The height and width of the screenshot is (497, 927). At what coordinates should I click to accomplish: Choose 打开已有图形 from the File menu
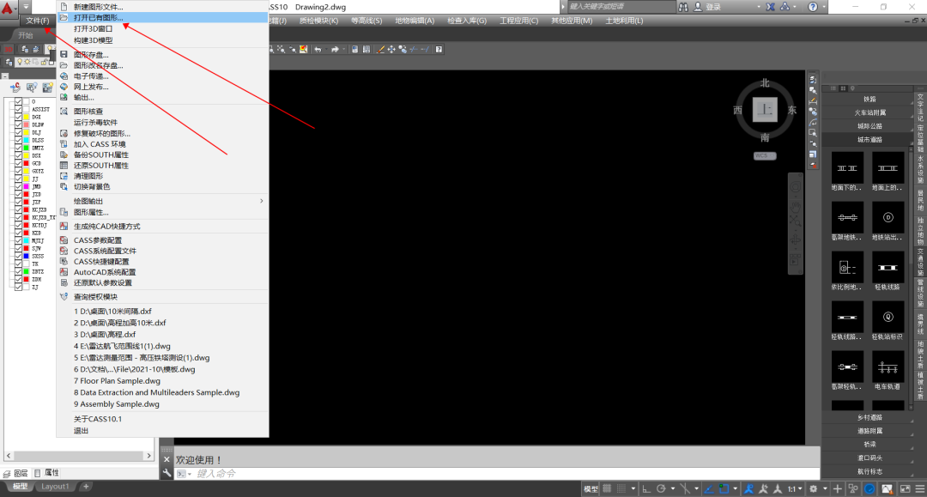point(162,18)
